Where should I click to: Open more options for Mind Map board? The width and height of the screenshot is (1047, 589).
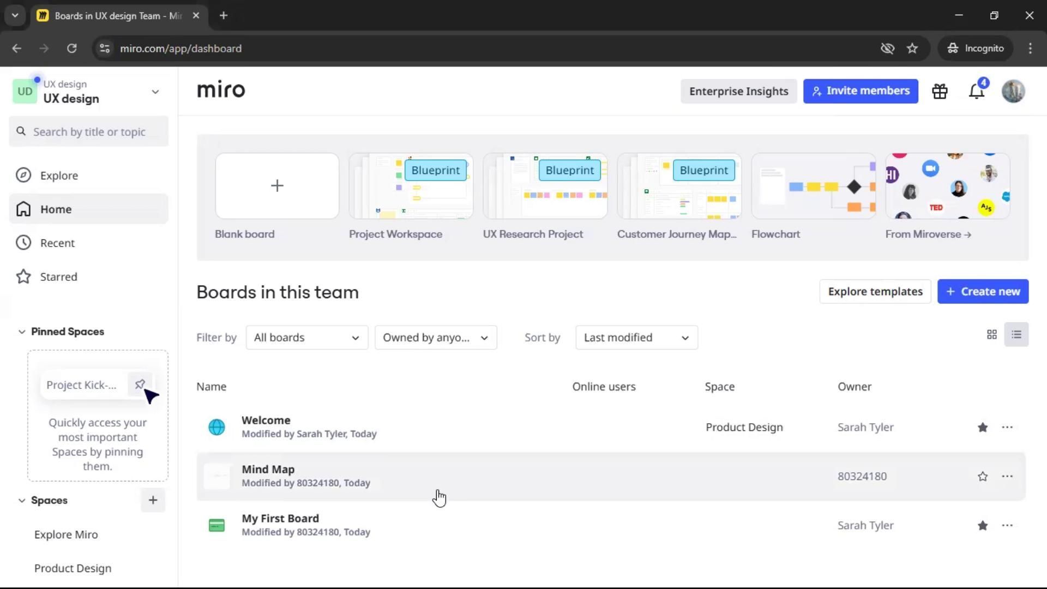(x=1007, y=476)
